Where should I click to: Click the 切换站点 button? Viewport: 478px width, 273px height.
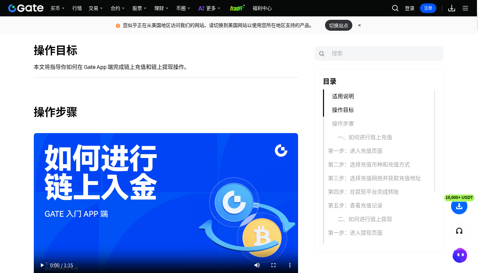339,25
